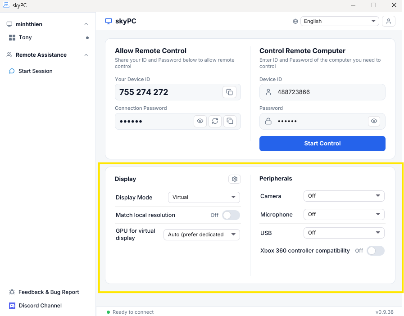The height and width of the screenshot is (316, 404).
Task: Click the minhthien monitor icon
Action: click(9, 24)
